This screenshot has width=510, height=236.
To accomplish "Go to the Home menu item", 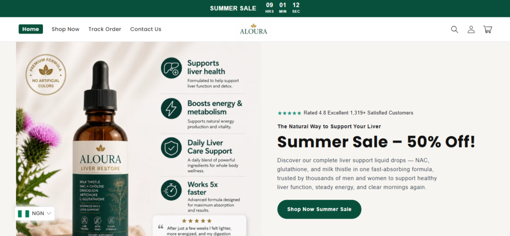I will tap(30, 29).
